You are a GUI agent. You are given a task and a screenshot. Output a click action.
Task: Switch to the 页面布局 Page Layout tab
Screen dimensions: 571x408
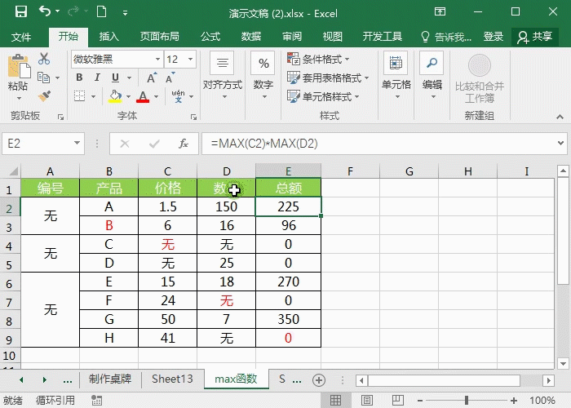point(160,37)
